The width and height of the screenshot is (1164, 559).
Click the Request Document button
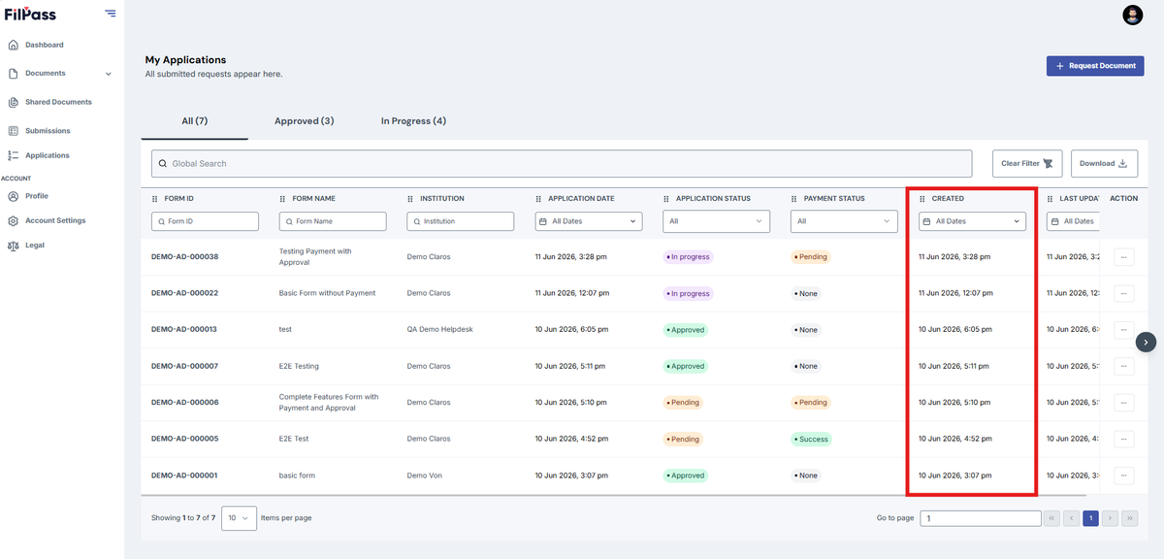pos(1095,66)
